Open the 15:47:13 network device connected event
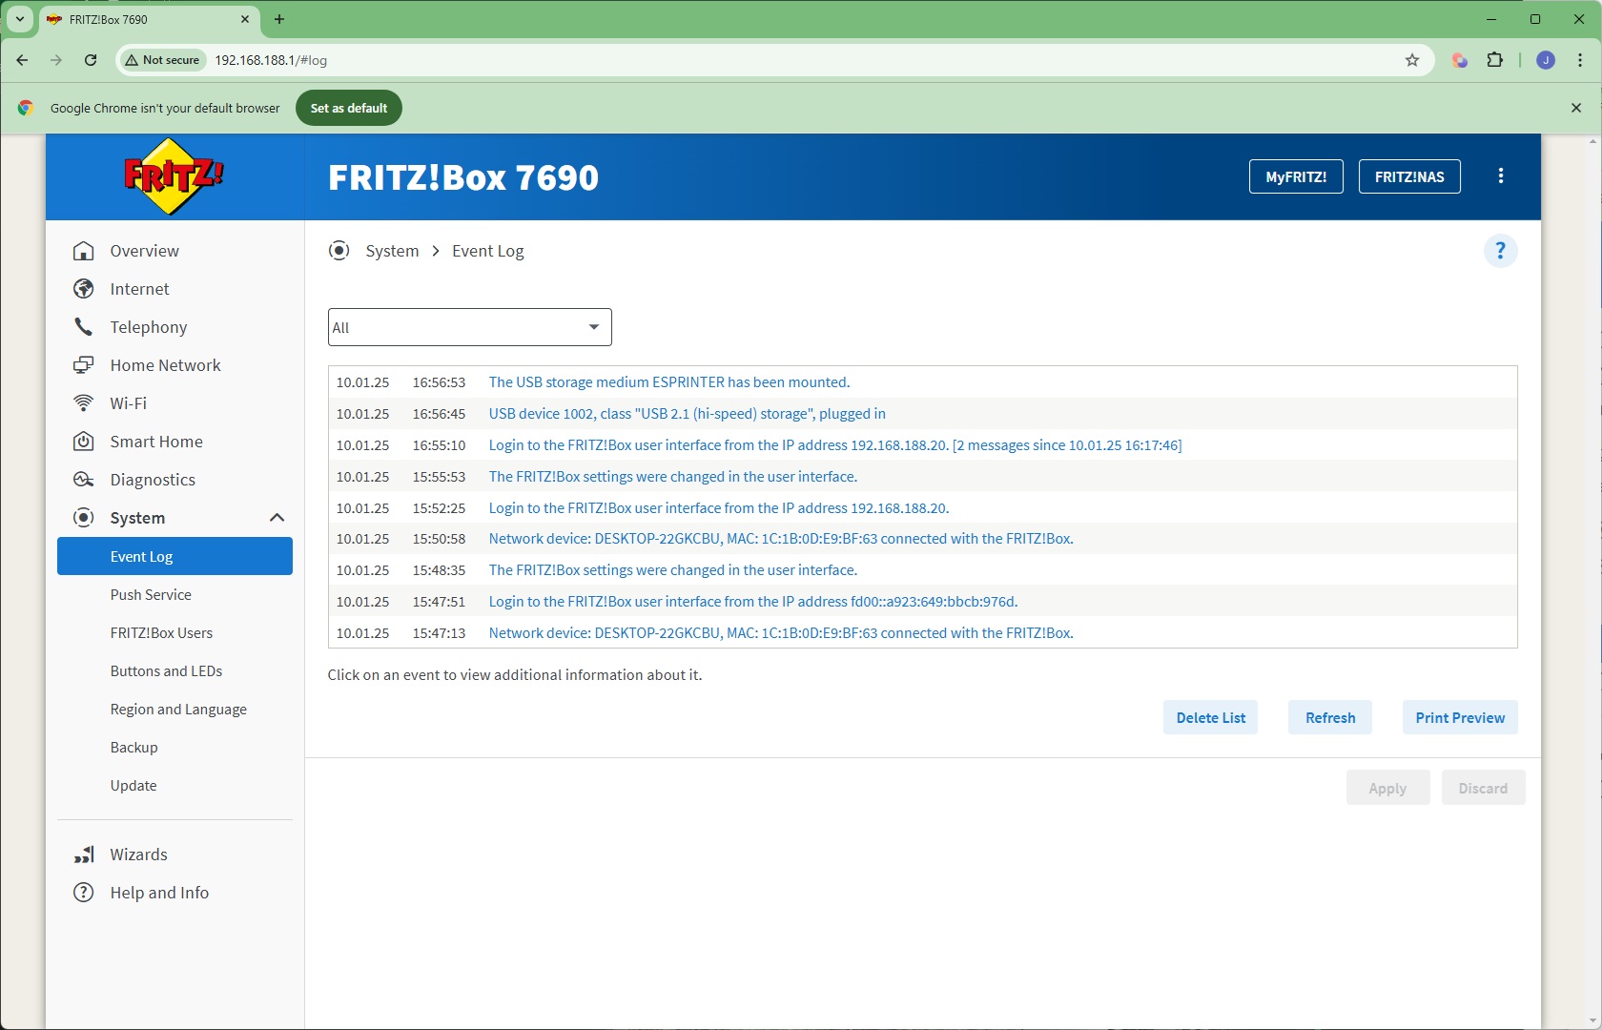Viewport: 1602px width, 1030px height. (x=781, y=633)
